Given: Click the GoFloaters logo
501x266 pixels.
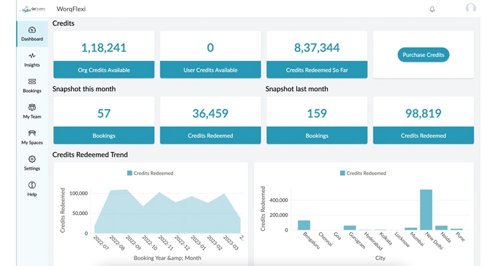Looking at the screenshot, I should 32,9.
